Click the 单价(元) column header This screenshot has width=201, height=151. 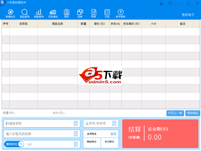[x=100, y=24]
